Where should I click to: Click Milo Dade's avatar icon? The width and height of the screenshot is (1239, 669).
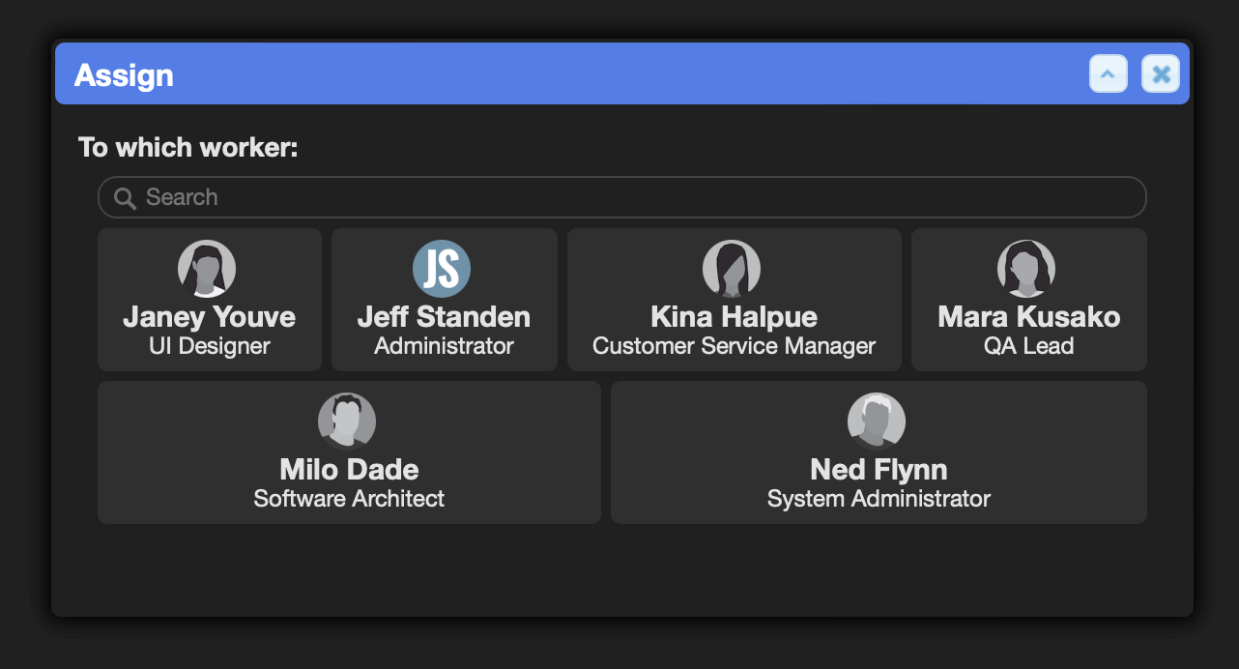coord(347,422)
